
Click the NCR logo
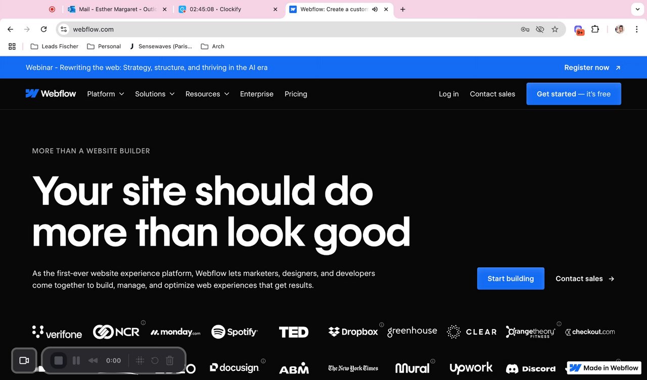(x=116, y=332)
